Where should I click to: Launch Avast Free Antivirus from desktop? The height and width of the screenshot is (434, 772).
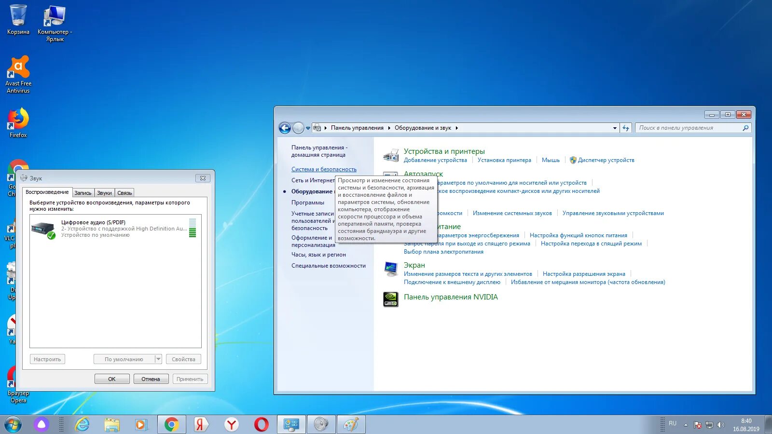[18, 74]
